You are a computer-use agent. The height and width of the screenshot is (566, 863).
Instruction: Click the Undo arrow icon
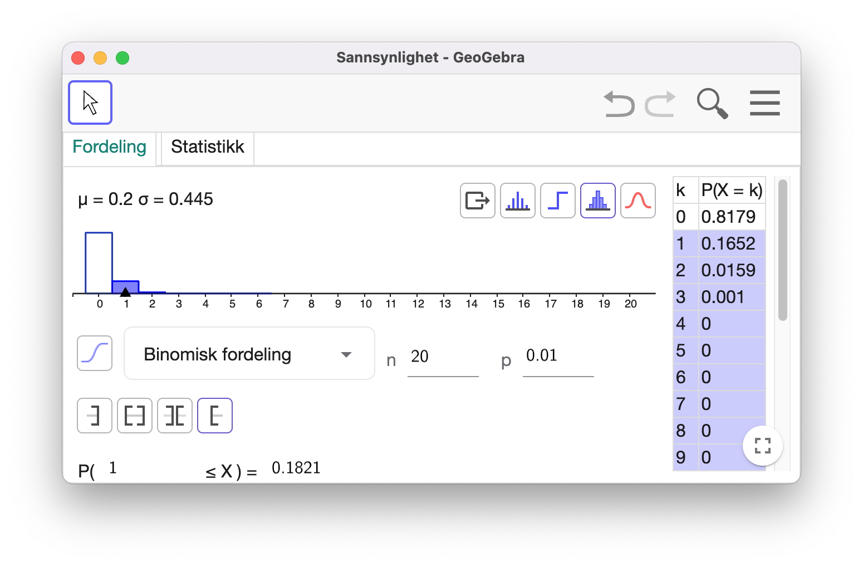pyautogui.click(x=619, y=104)
